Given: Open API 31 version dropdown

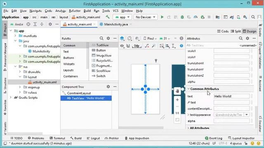Looking at the screenshot, I should click(165, 39).
